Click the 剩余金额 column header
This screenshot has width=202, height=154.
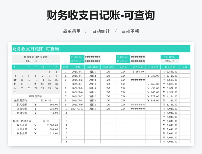(x=170, y=67)
